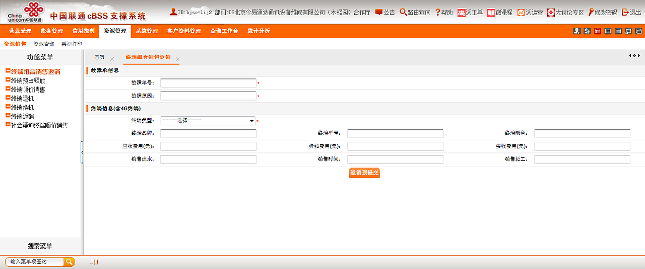This screenshot has height=269, width=645.
Task: Open 统计分析 menu
Action: 259,31
